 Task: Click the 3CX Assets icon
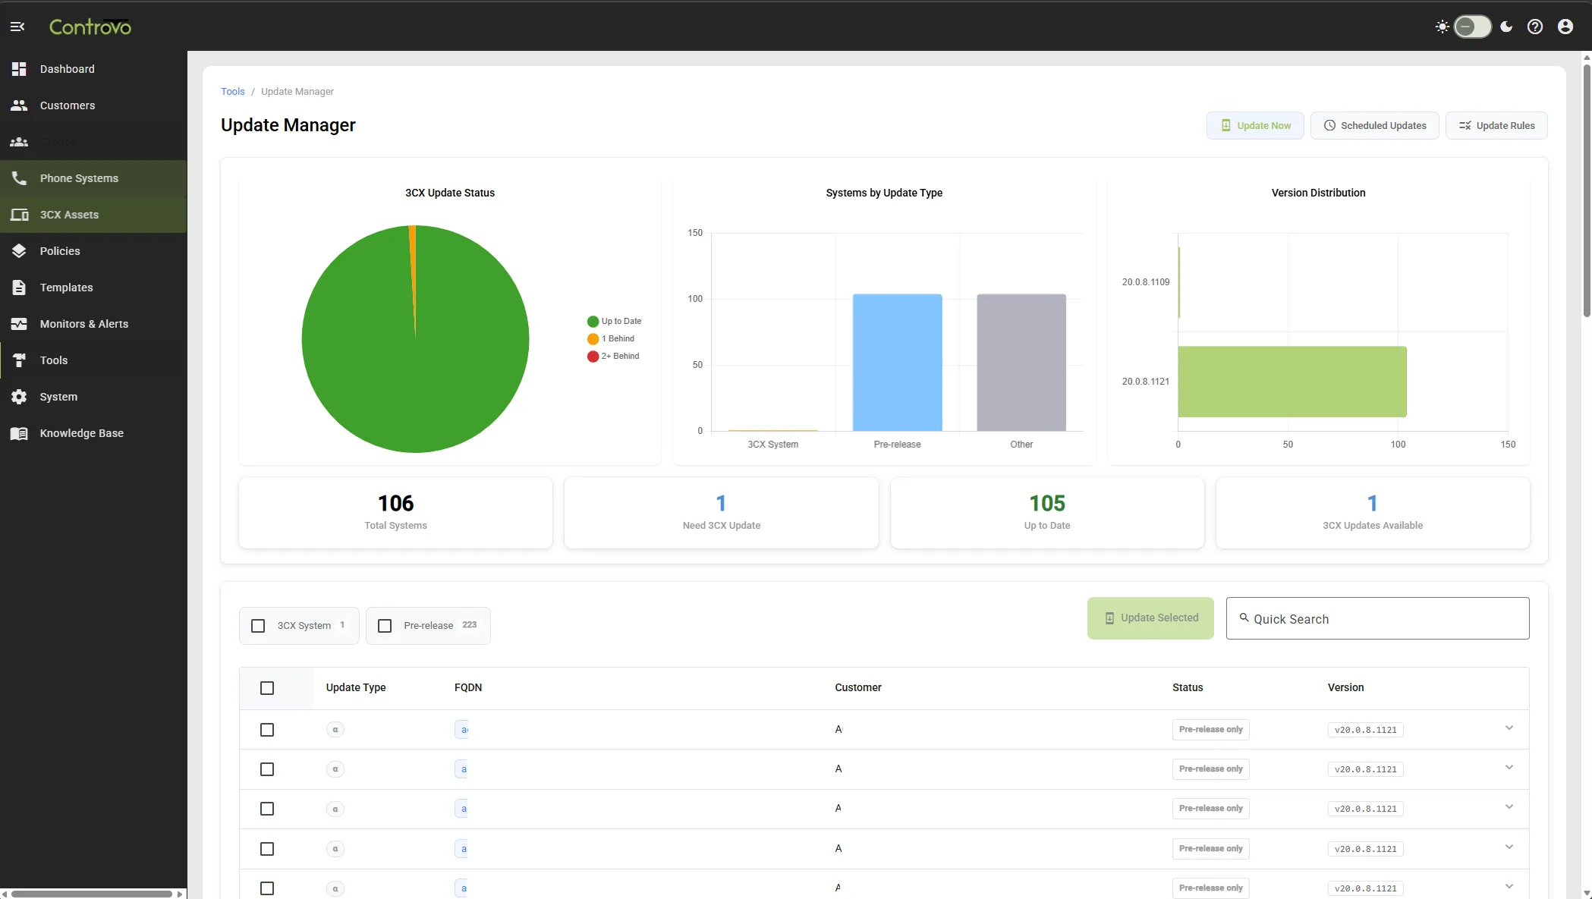[x=20, y=214]
